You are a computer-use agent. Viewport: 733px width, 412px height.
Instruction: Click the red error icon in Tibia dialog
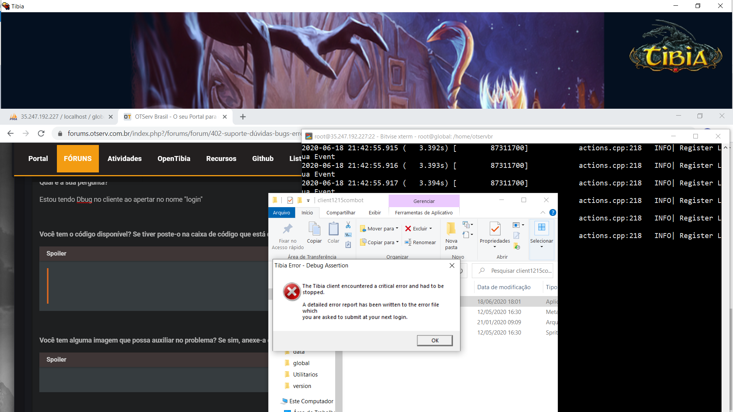[x=292, y=292]
